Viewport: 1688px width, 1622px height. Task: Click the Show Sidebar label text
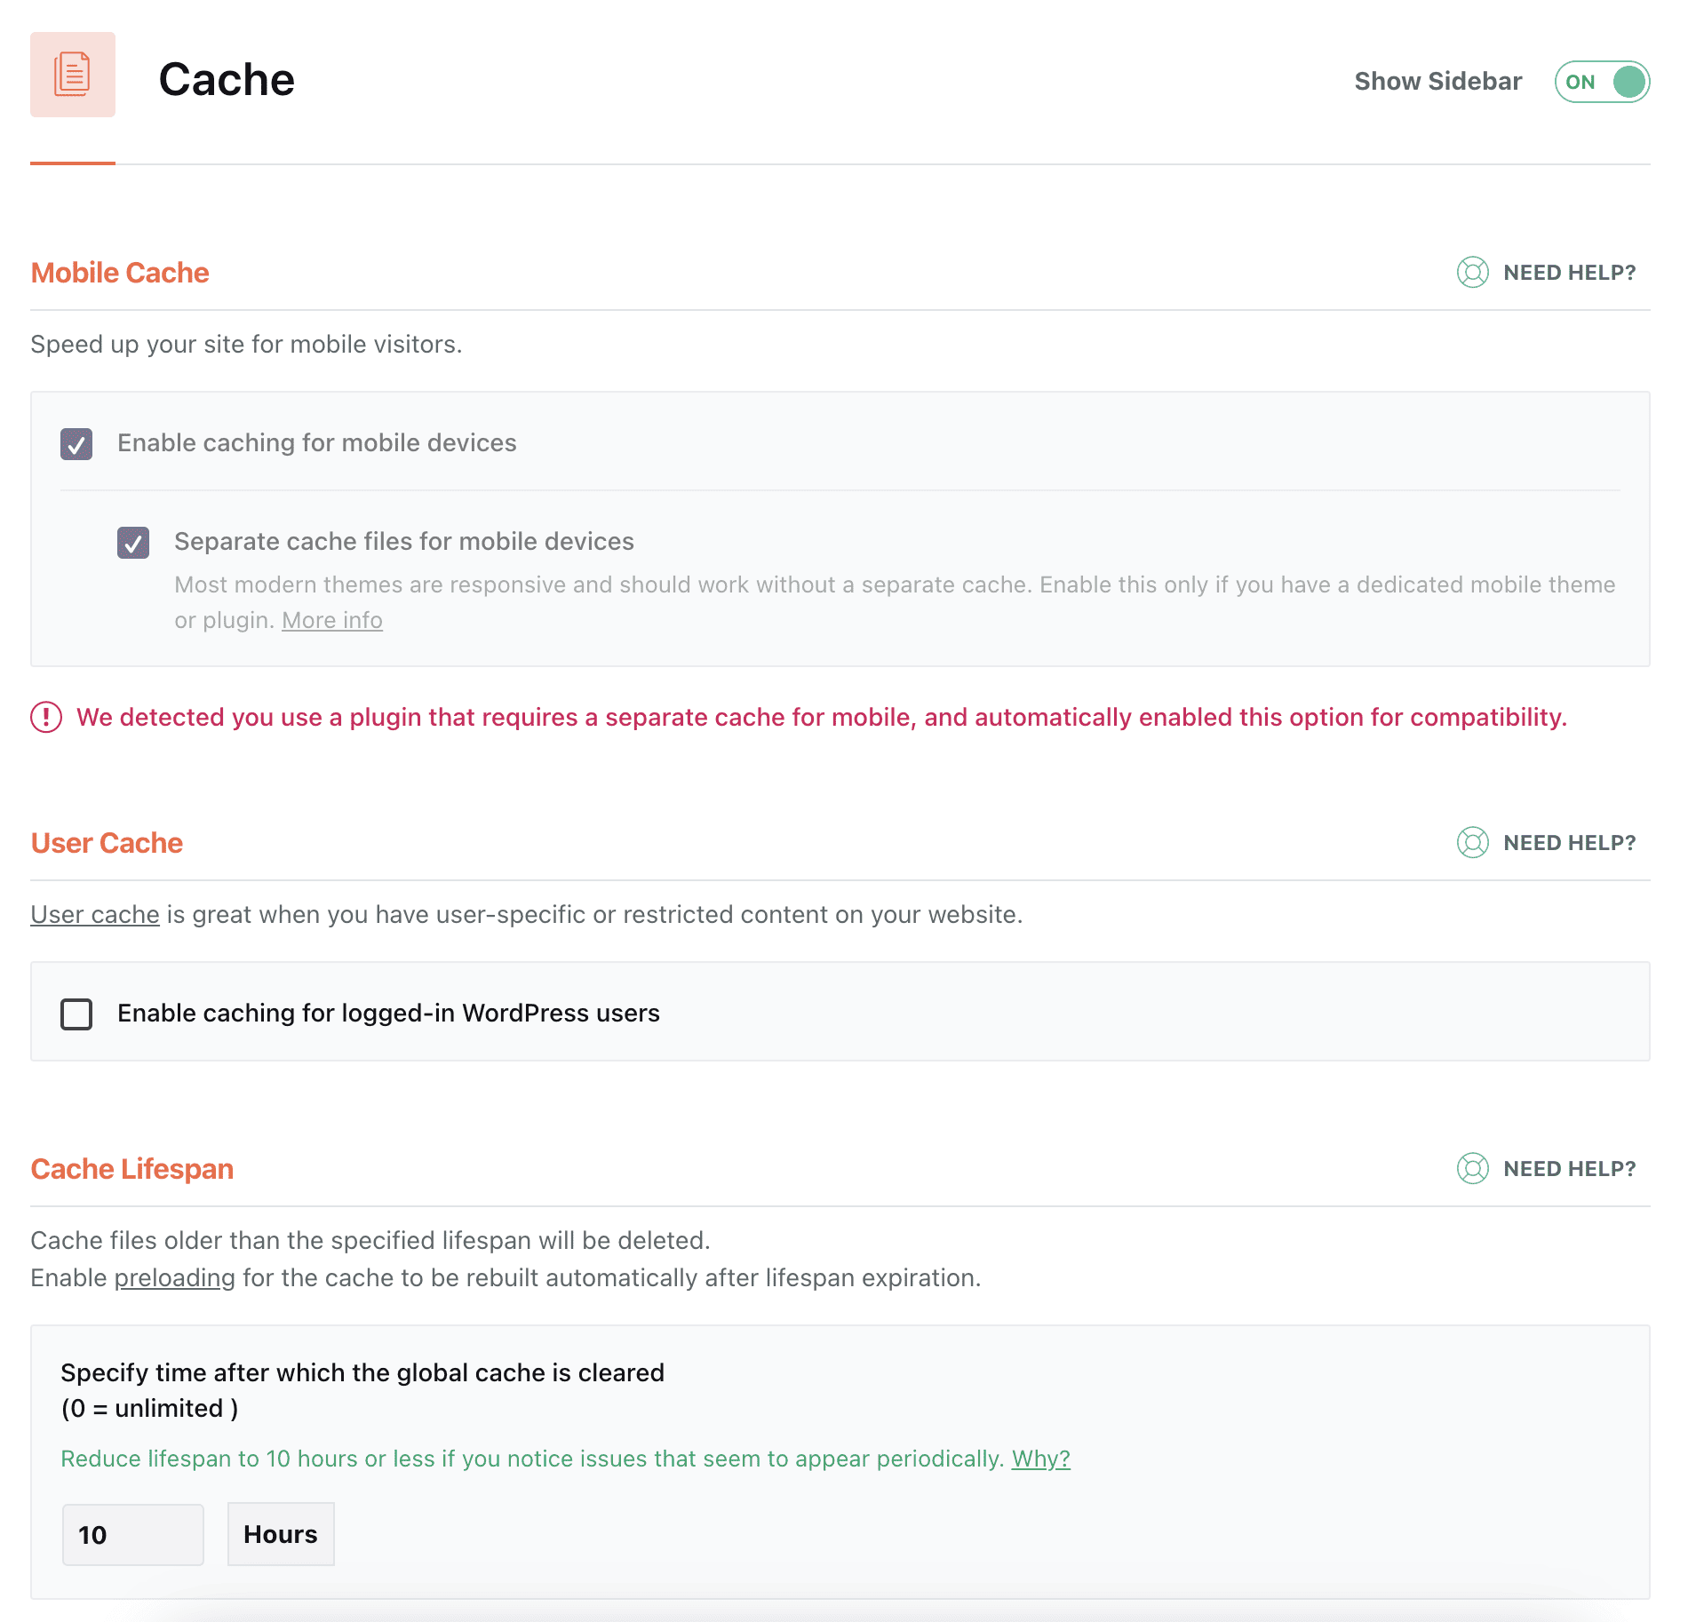click(1437, 82)
